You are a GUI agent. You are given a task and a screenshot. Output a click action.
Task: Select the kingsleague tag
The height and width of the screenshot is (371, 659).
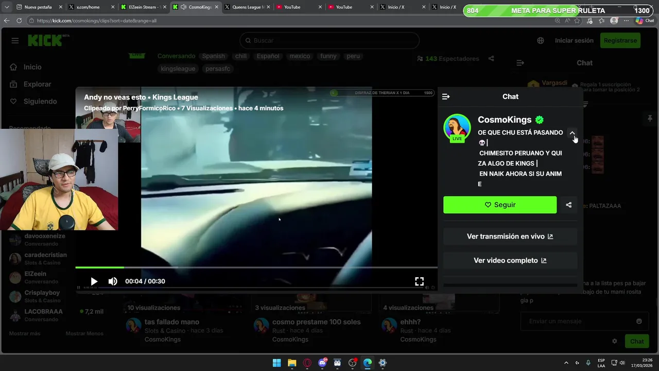(x=178, y=69)
